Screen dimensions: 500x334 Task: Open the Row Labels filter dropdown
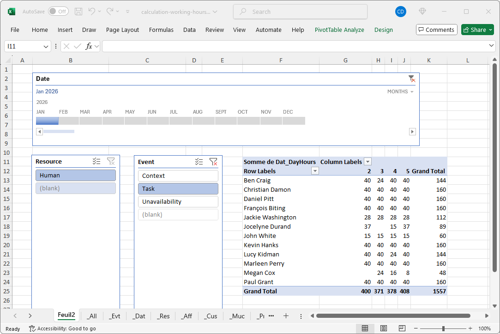click(x=315, y=171)
